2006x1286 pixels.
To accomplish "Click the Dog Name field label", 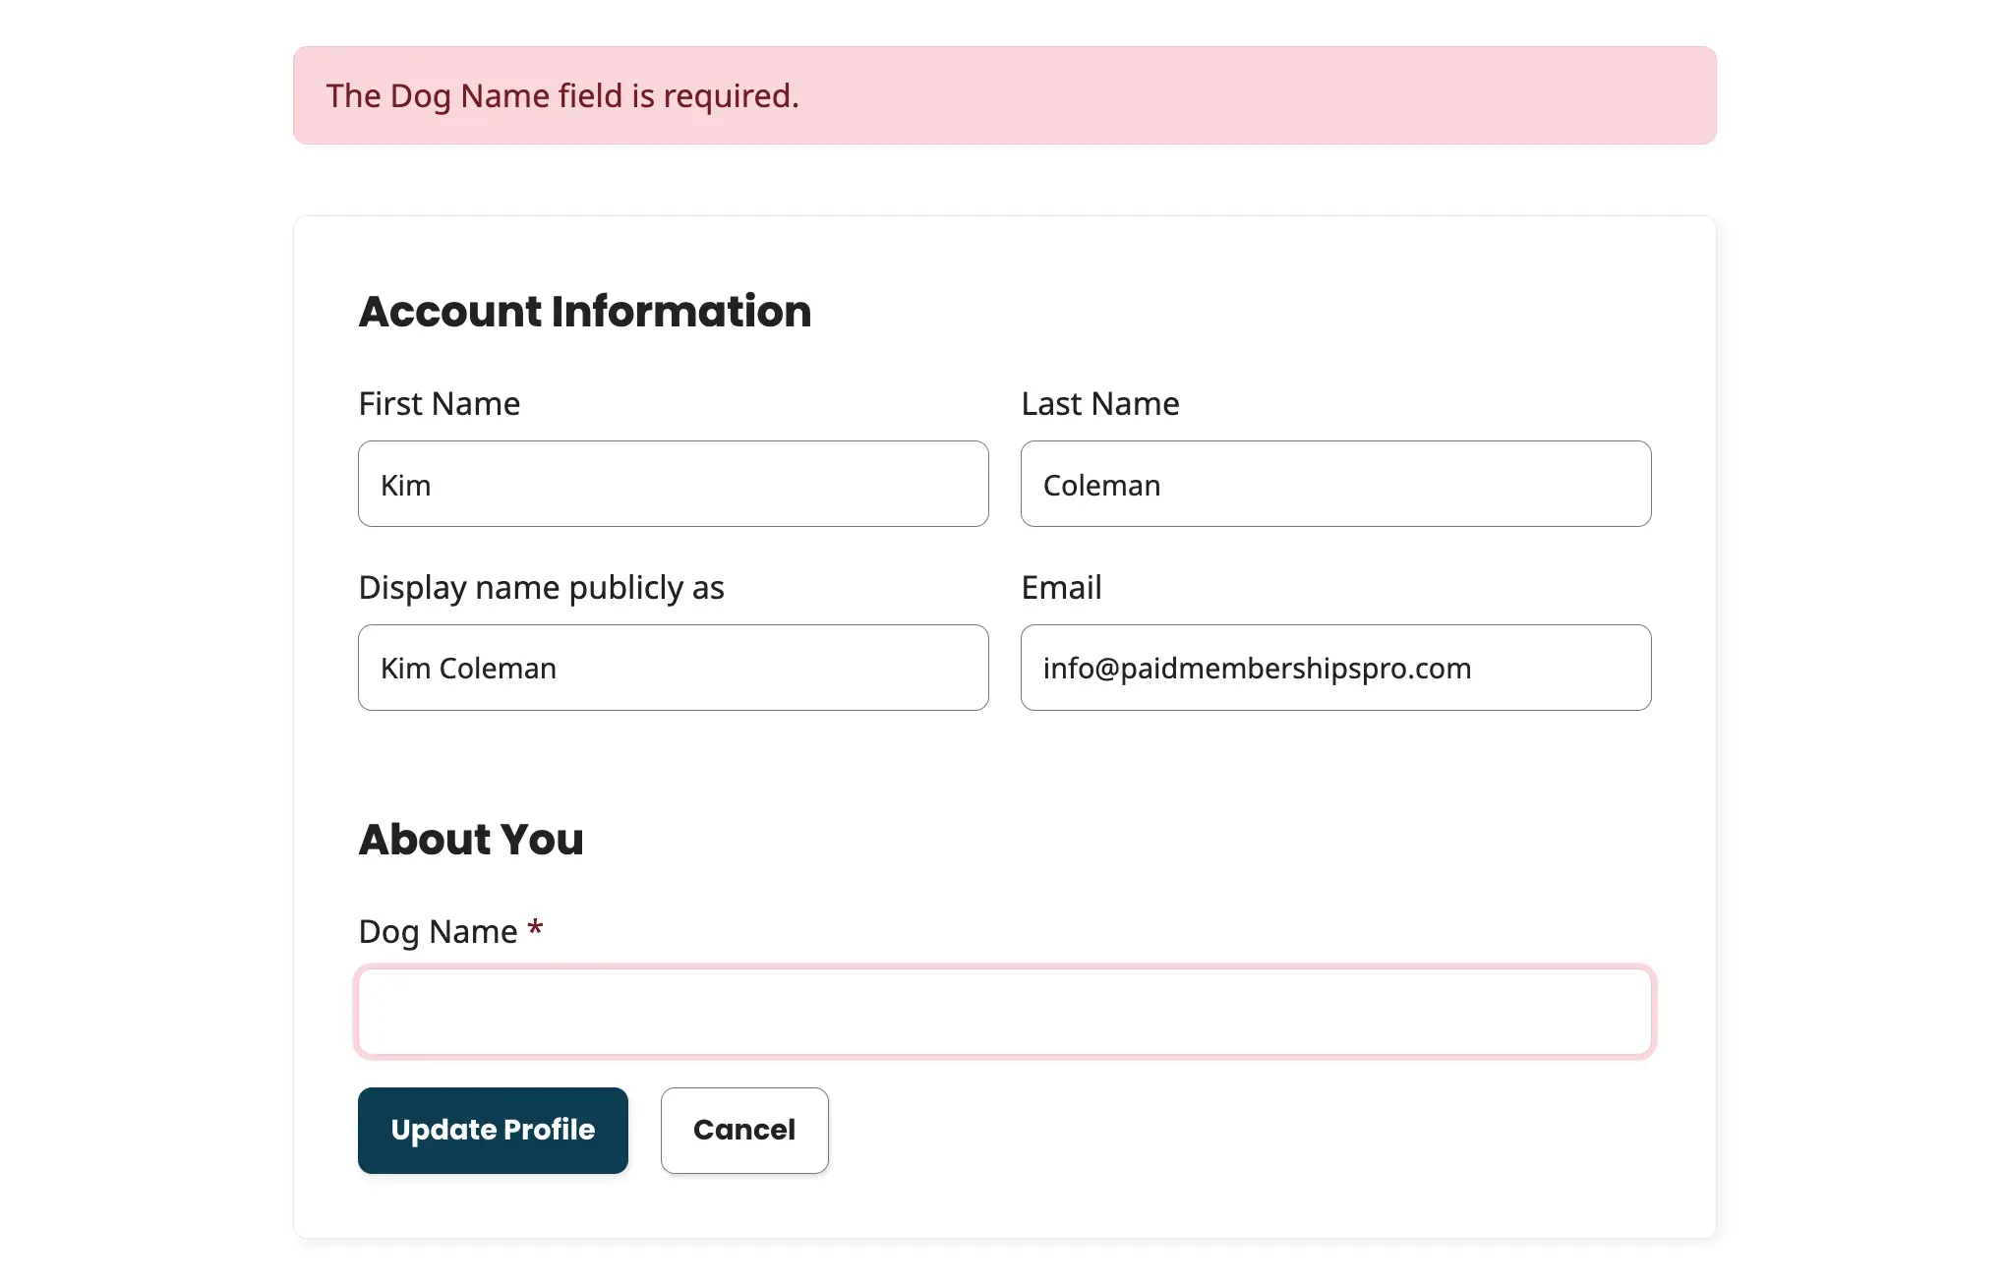I will click(x=438, y=930).
